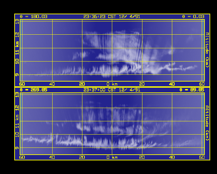217x174 pixels.
Task: Click altitude tick 12 in the 23:36:23 panel
Action: [17, 35]
